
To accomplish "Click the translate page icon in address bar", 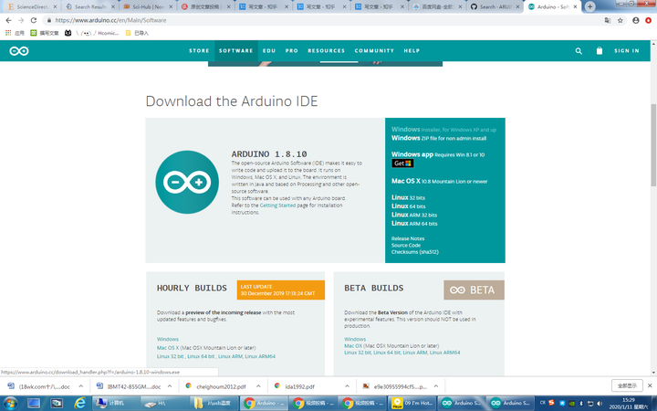I will tap(607, 20).
